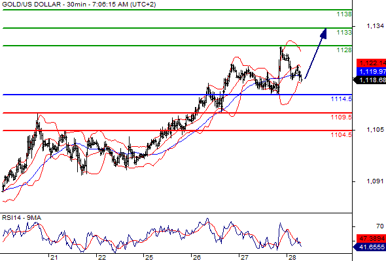
Task: Click date marker 28 on time axis
Action: tap(292, 258)
